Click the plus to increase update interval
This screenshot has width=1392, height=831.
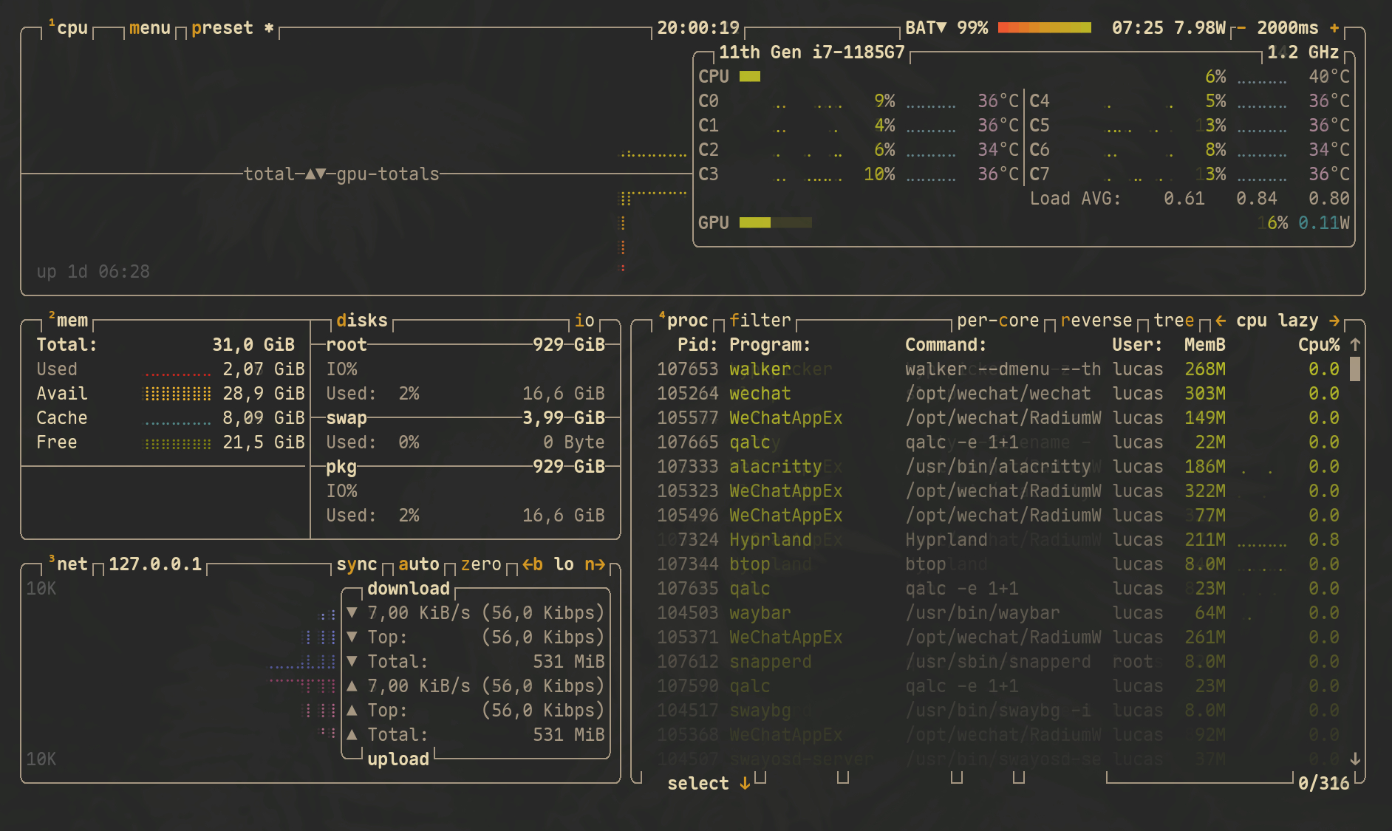(1334, 28)
